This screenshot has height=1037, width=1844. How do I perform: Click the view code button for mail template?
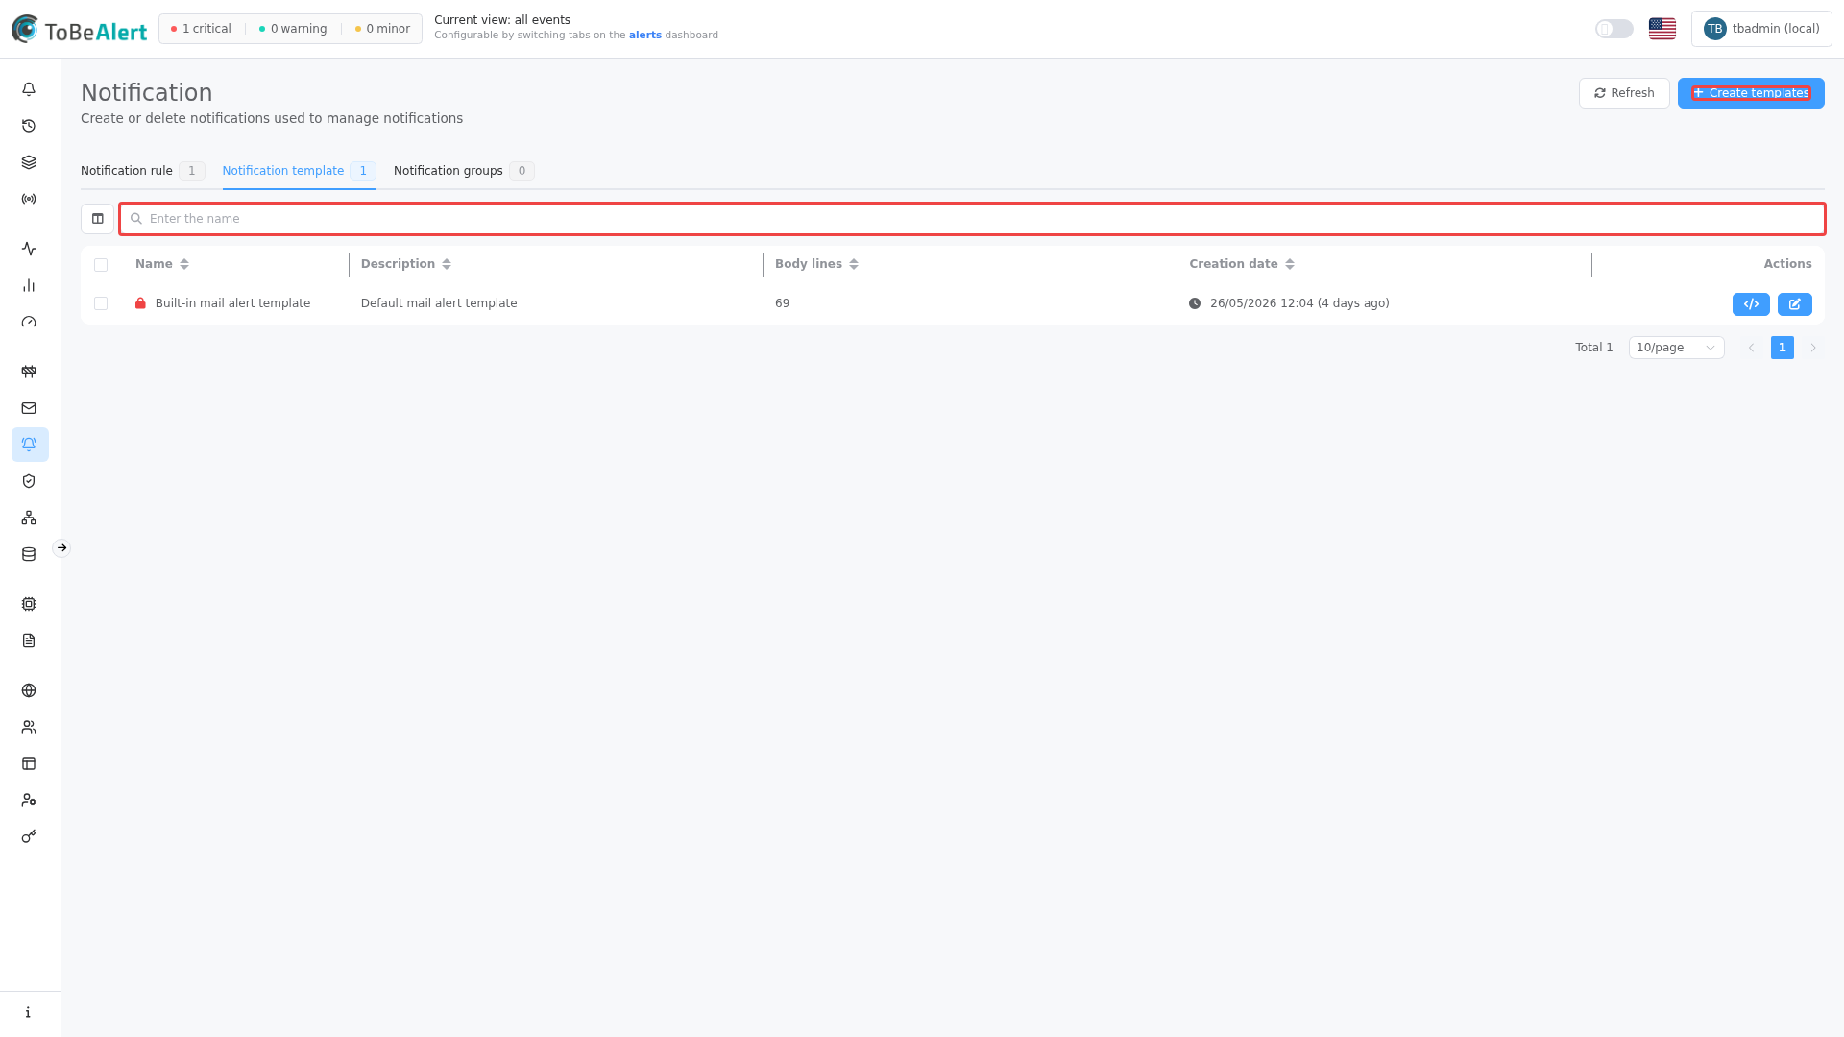coord(1751,304)
